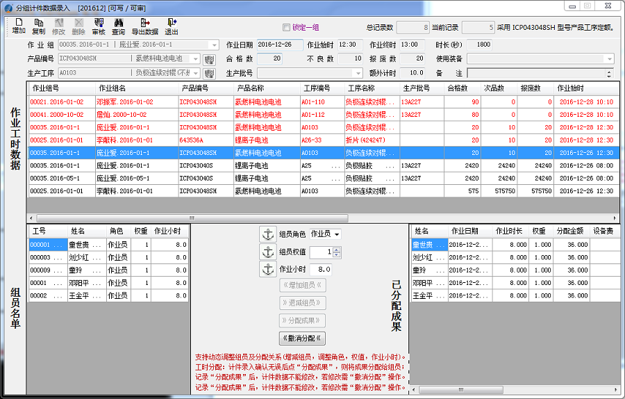The width and height of the screenshot is (625, 399).
Task: Increase 组员权值 with the up spinner arrow
Action: click(x=336, y=249)
